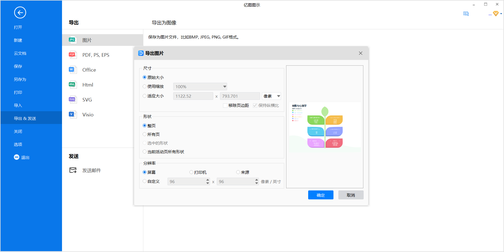Click the mind map preview thumbnail
504x252 pixels.
[325, 127]
